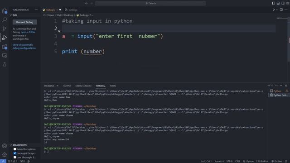The height and width of the screenshot is (163, 290).
Task: Maximize the panel with chevron up
Action: coord(281,86)
